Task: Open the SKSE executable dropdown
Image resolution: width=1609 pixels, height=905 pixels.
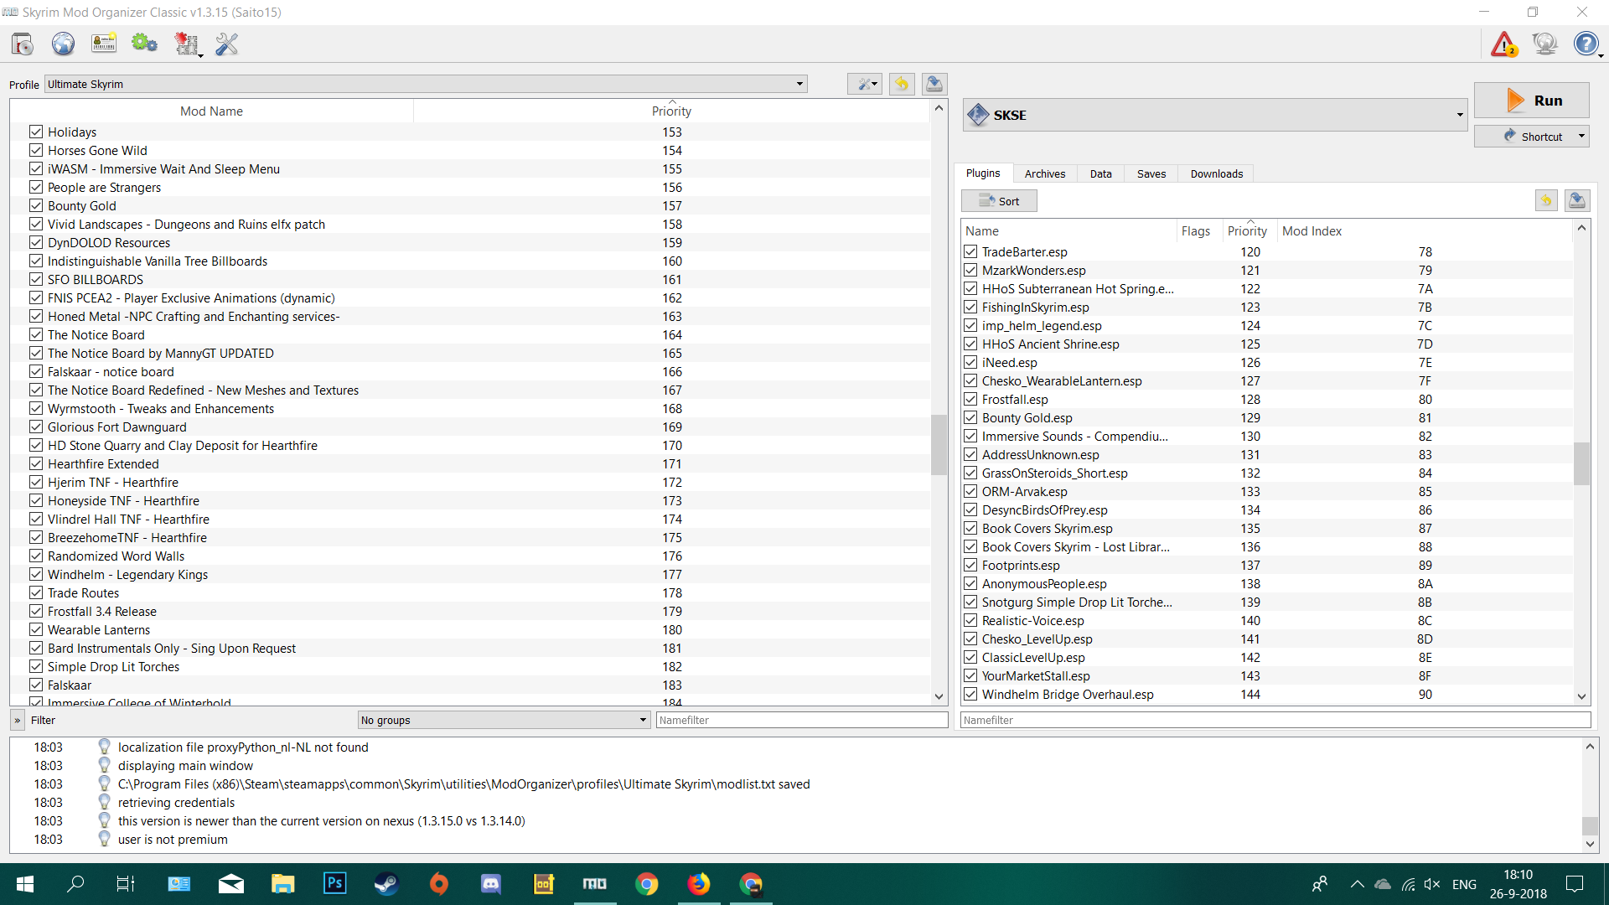Action: pyautogui.click(x=1215, y=115)
